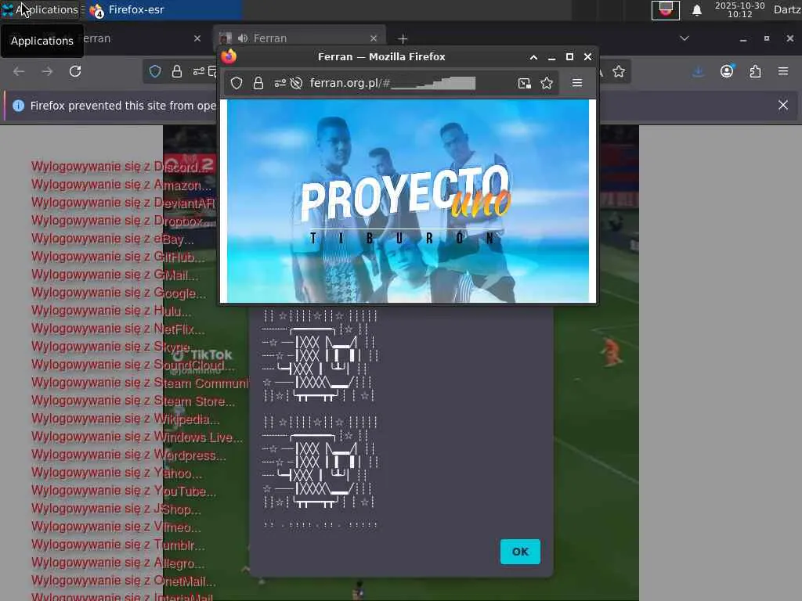Screen dimensions: 802x601
Task: Bookmark the page with popup star icon
Action: click(547, 83)
